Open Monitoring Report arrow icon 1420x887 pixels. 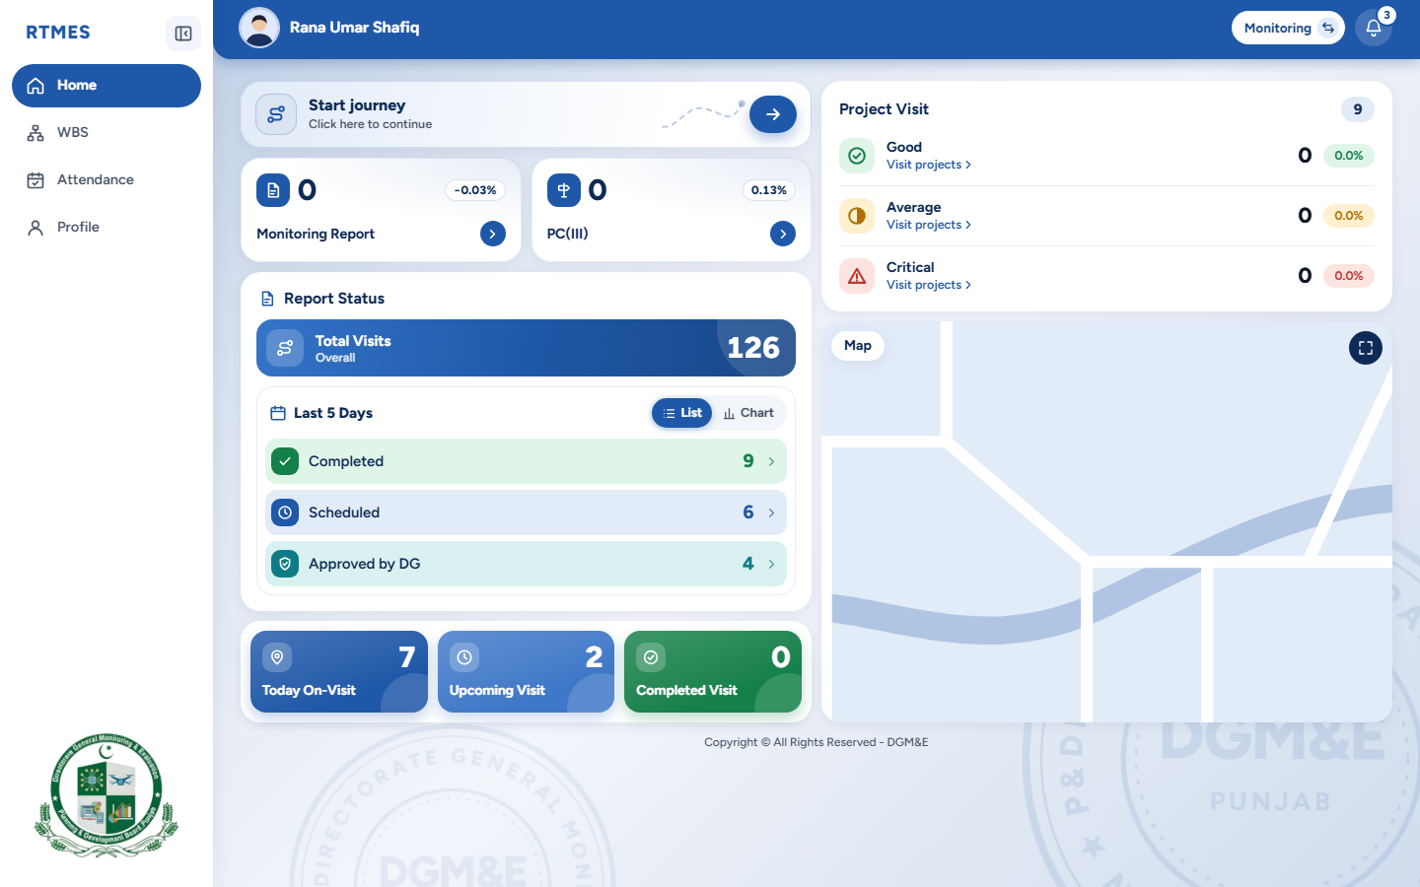pos(493,234)
